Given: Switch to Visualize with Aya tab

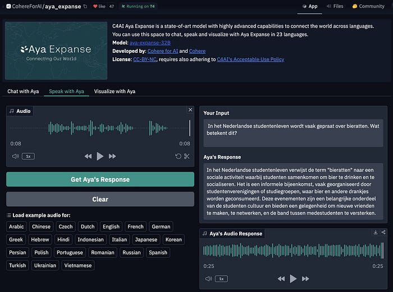Looking at the screenshot, I should tap(115, 91).
